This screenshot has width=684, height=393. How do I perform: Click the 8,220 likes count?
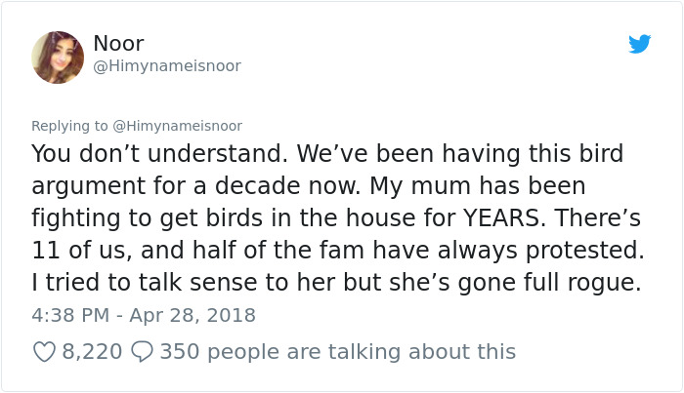pos(92,351)
